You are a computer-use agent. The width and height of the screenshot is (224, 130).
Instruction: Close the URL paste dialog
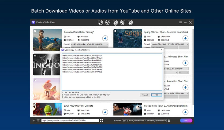161,50
